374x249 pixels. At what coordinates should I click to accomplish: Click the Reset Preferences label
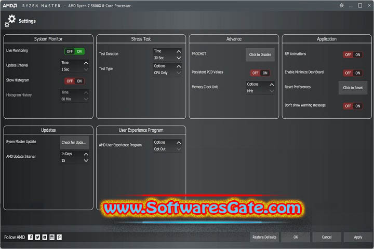click(298, 87)
